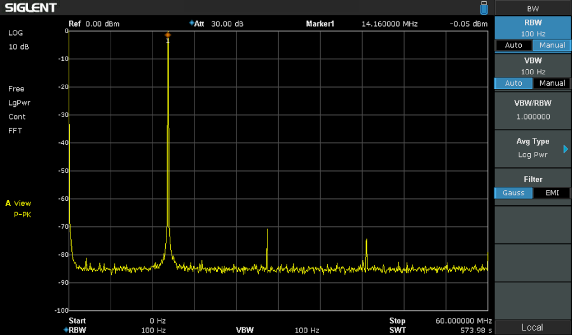This screenshot has width=572, height=335.
Task: Click the SWT 573.98 s sweep time
Action: [440, 330]
